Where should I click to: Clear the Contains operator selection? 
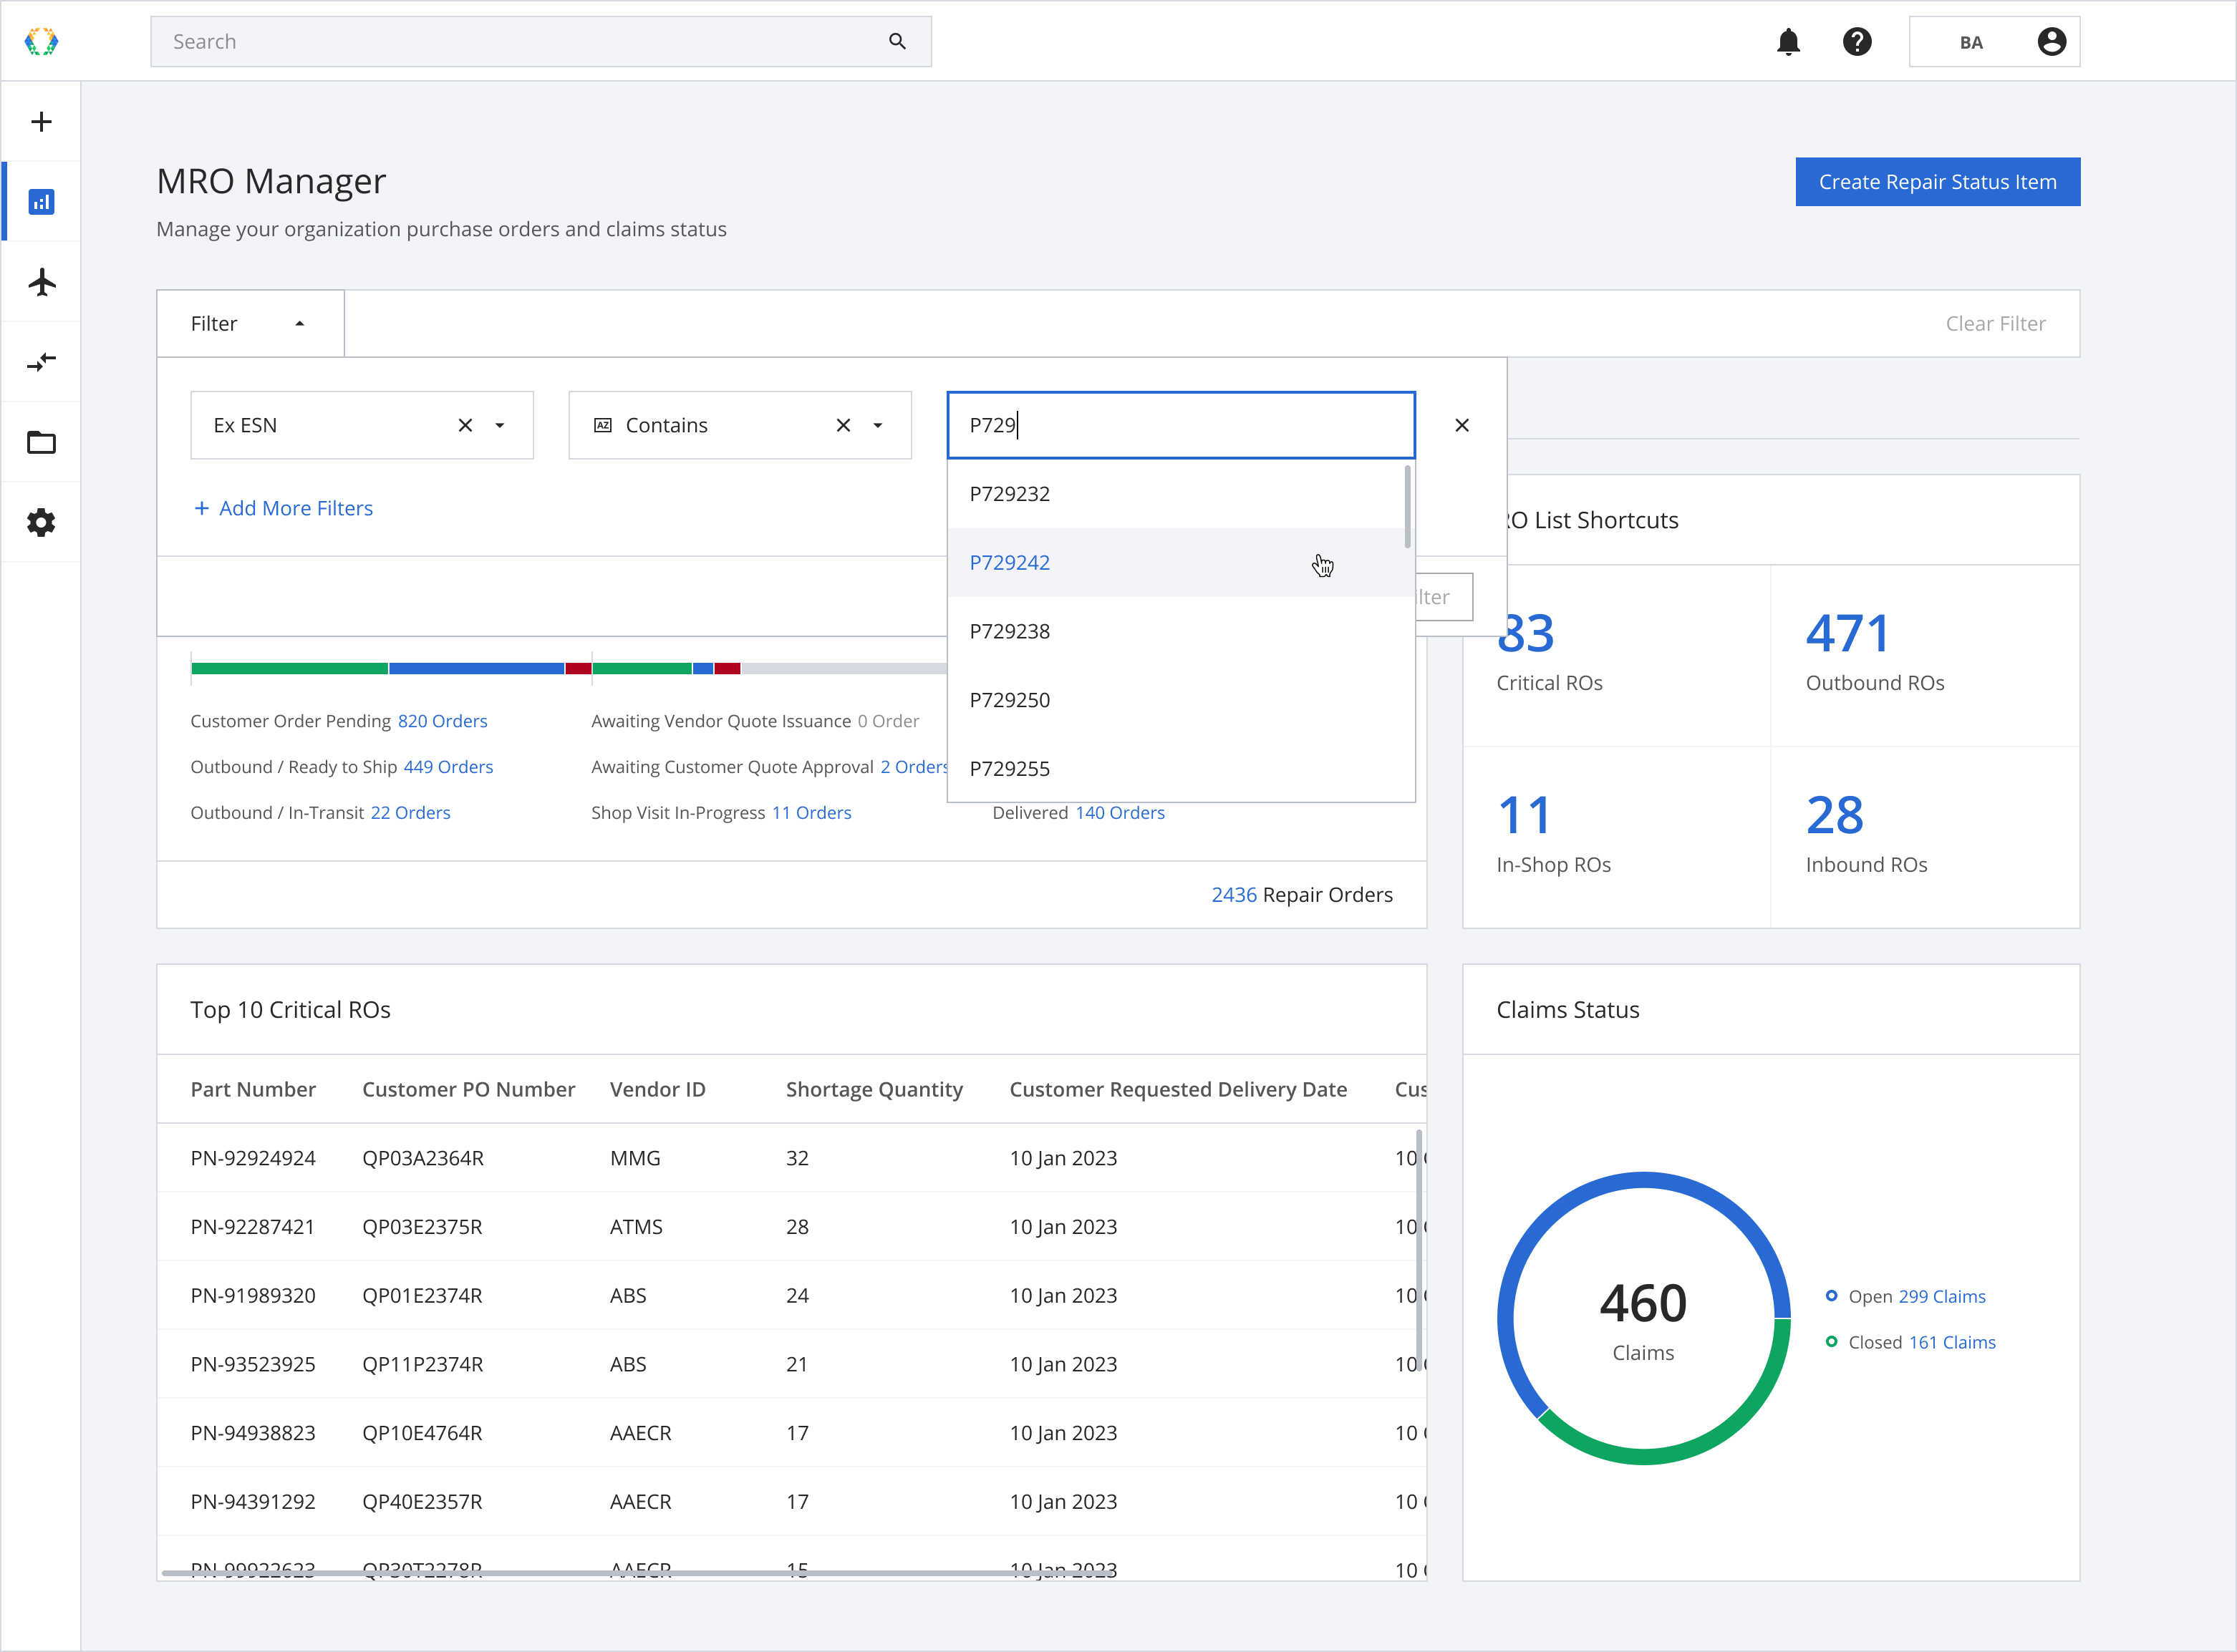[844, 425]
